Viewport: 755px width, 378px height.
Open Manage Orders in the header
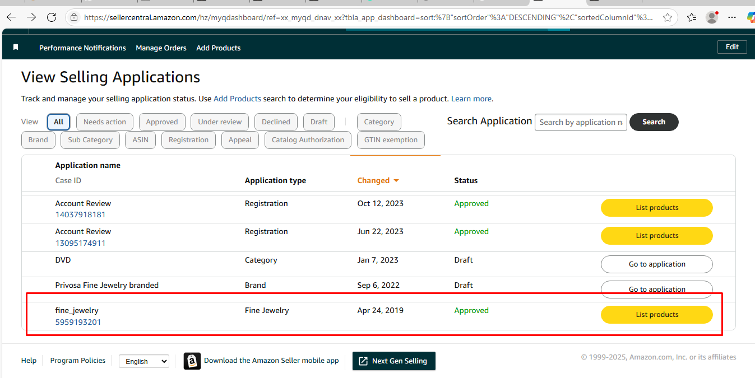(161, 48)
